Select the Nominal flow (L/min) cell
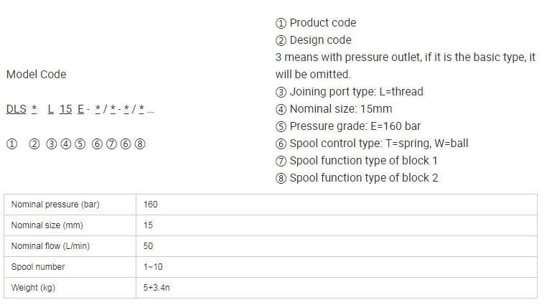Viewport: 547px width, 305px height. [70, 246]
